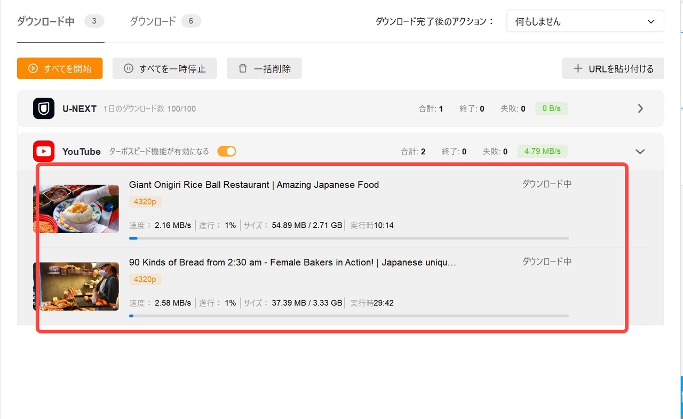This screenshot has width=683, height=419.
Task: Click the U-NEXT service icon
Action: (x=43, y=108)
